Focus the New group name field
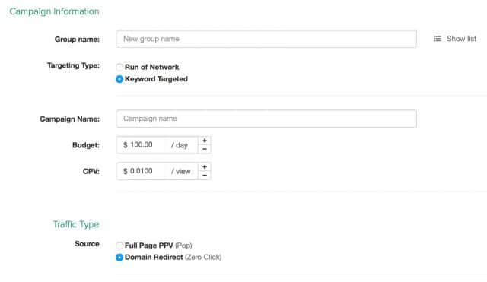This screenshot has width=487, height=282. click(266, 39)
